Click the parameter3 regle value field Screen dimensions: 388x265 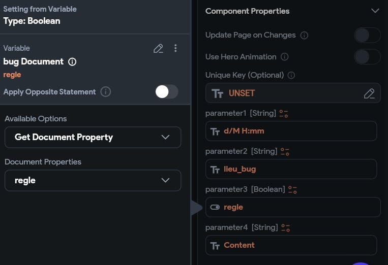[293, 207]
